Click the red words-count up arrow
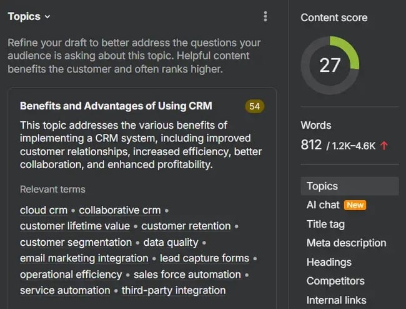 tap(384, 145)
